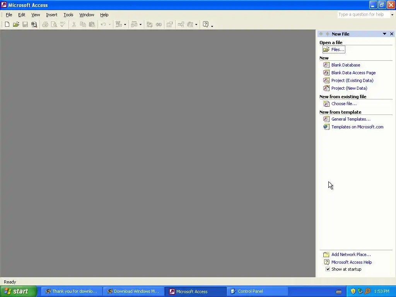
Task: Click the Microsoft Access Help link in task pane
Action: click(x=352, y=262)
